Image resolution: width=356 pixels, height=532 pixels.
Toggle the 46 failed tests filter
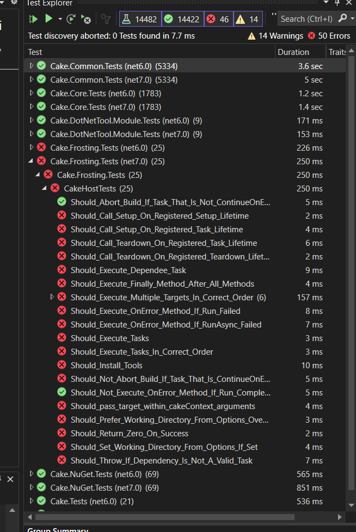[219, 19]
